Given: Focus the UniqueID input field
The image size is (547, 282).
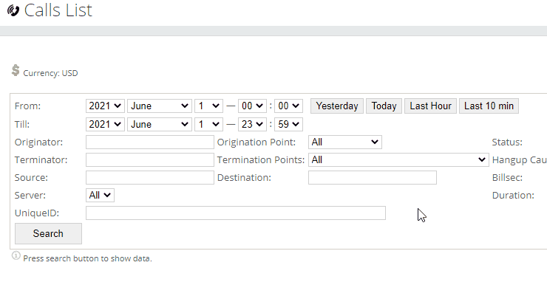Looking at the screenshot, I should tap(236, 213).
